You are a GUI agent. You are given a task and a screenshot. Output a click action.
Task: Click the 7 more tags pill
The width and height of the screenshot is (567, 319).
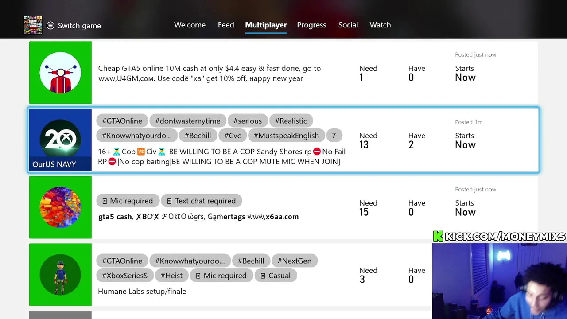coord(334,136)
